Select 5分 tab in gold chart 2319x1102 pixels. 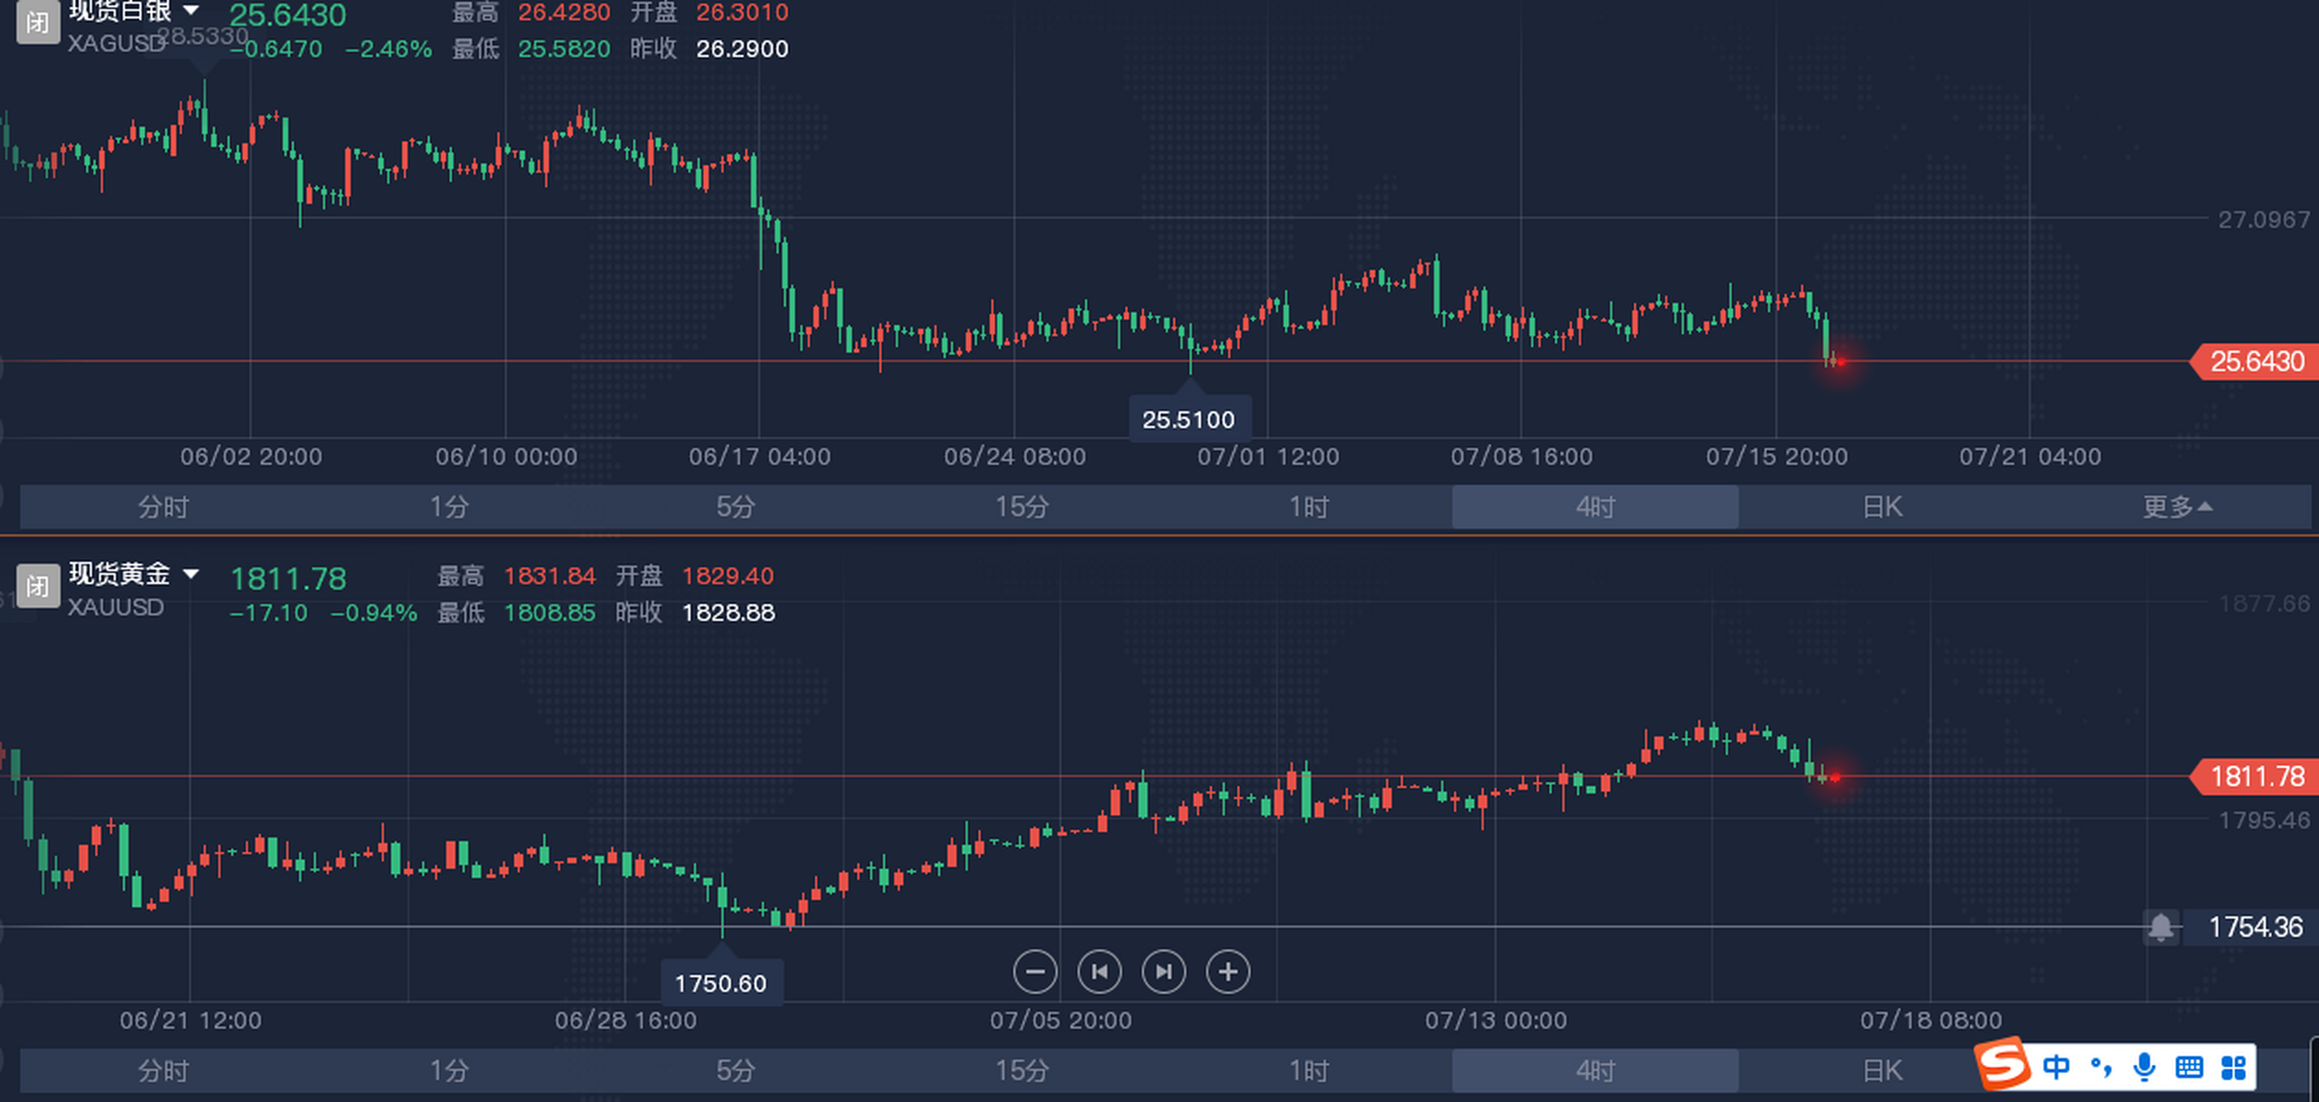point(735,1070)
